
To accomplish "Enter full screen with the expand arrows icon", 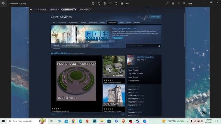I will tap(167, 3).
